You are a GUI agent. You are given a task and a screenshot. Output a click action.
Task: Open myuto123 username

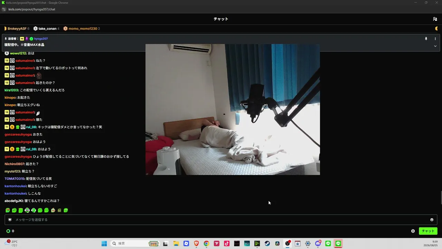(12, 171)
